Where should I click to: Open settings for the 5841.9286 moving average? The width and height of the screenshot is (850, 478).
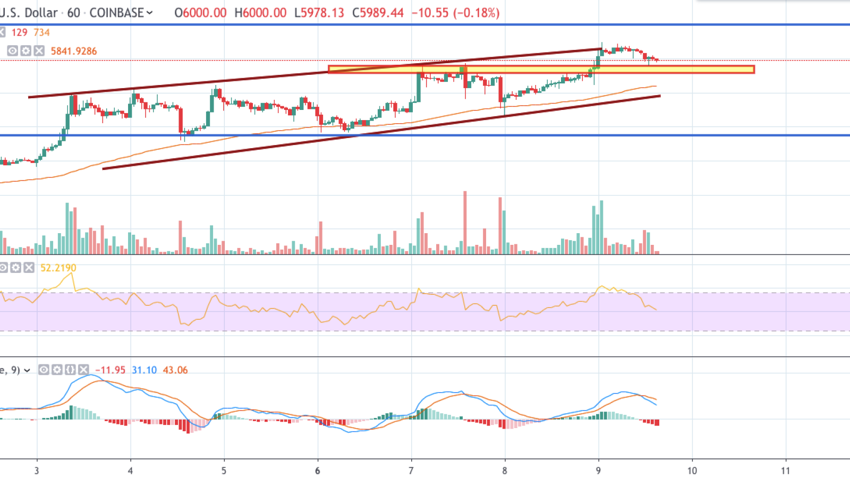(25, 51)
